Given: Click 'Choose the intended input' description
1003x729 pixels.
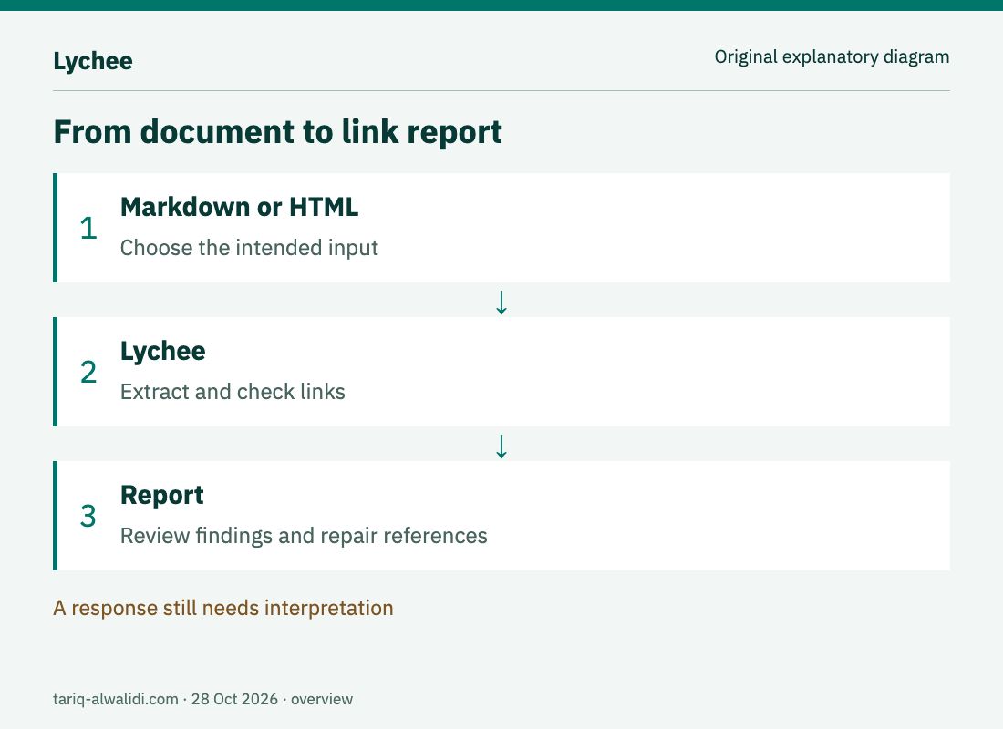Looking at the screenshot, I should pos(249,248).
